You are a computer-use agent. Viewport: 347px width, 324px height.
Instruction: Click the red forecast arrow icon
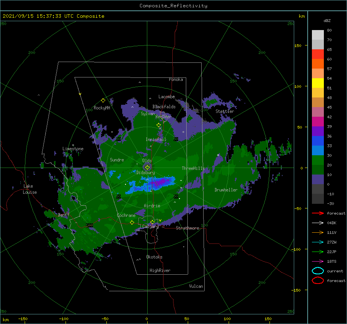(318, 213)
